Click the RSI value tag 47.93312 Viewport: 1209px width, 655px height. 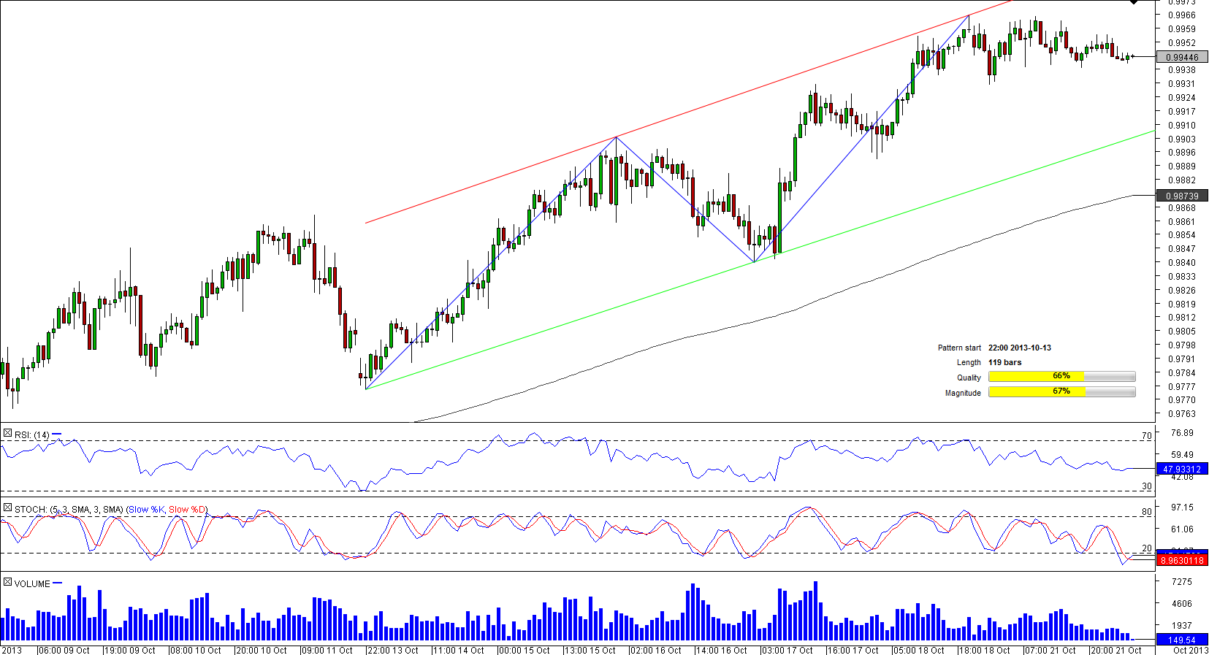1182,469
